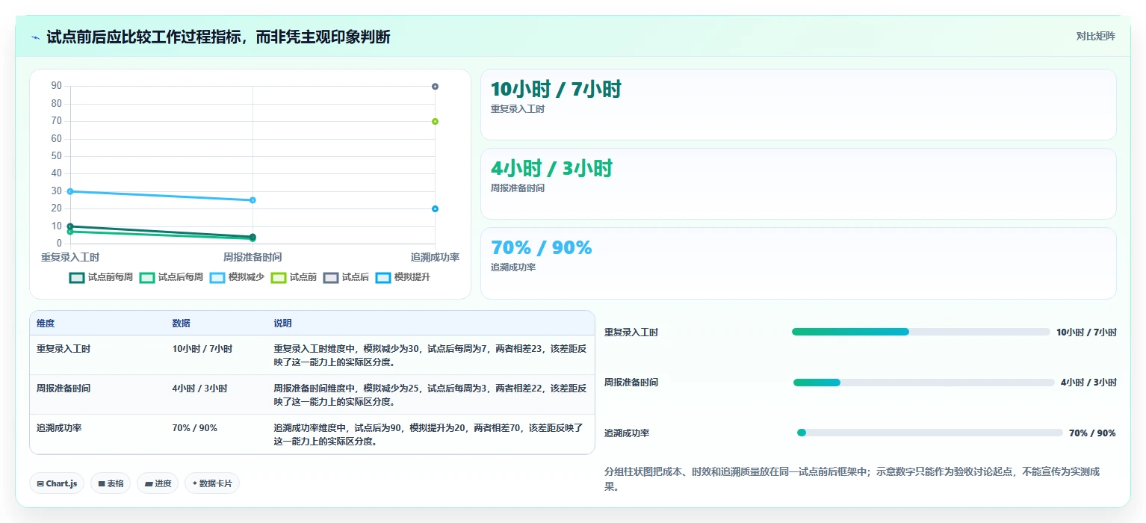This screenshot has height=523, width=1146.
Task: Click table cell 4小时 / 3小时
Action: click(x=199, y=389)
